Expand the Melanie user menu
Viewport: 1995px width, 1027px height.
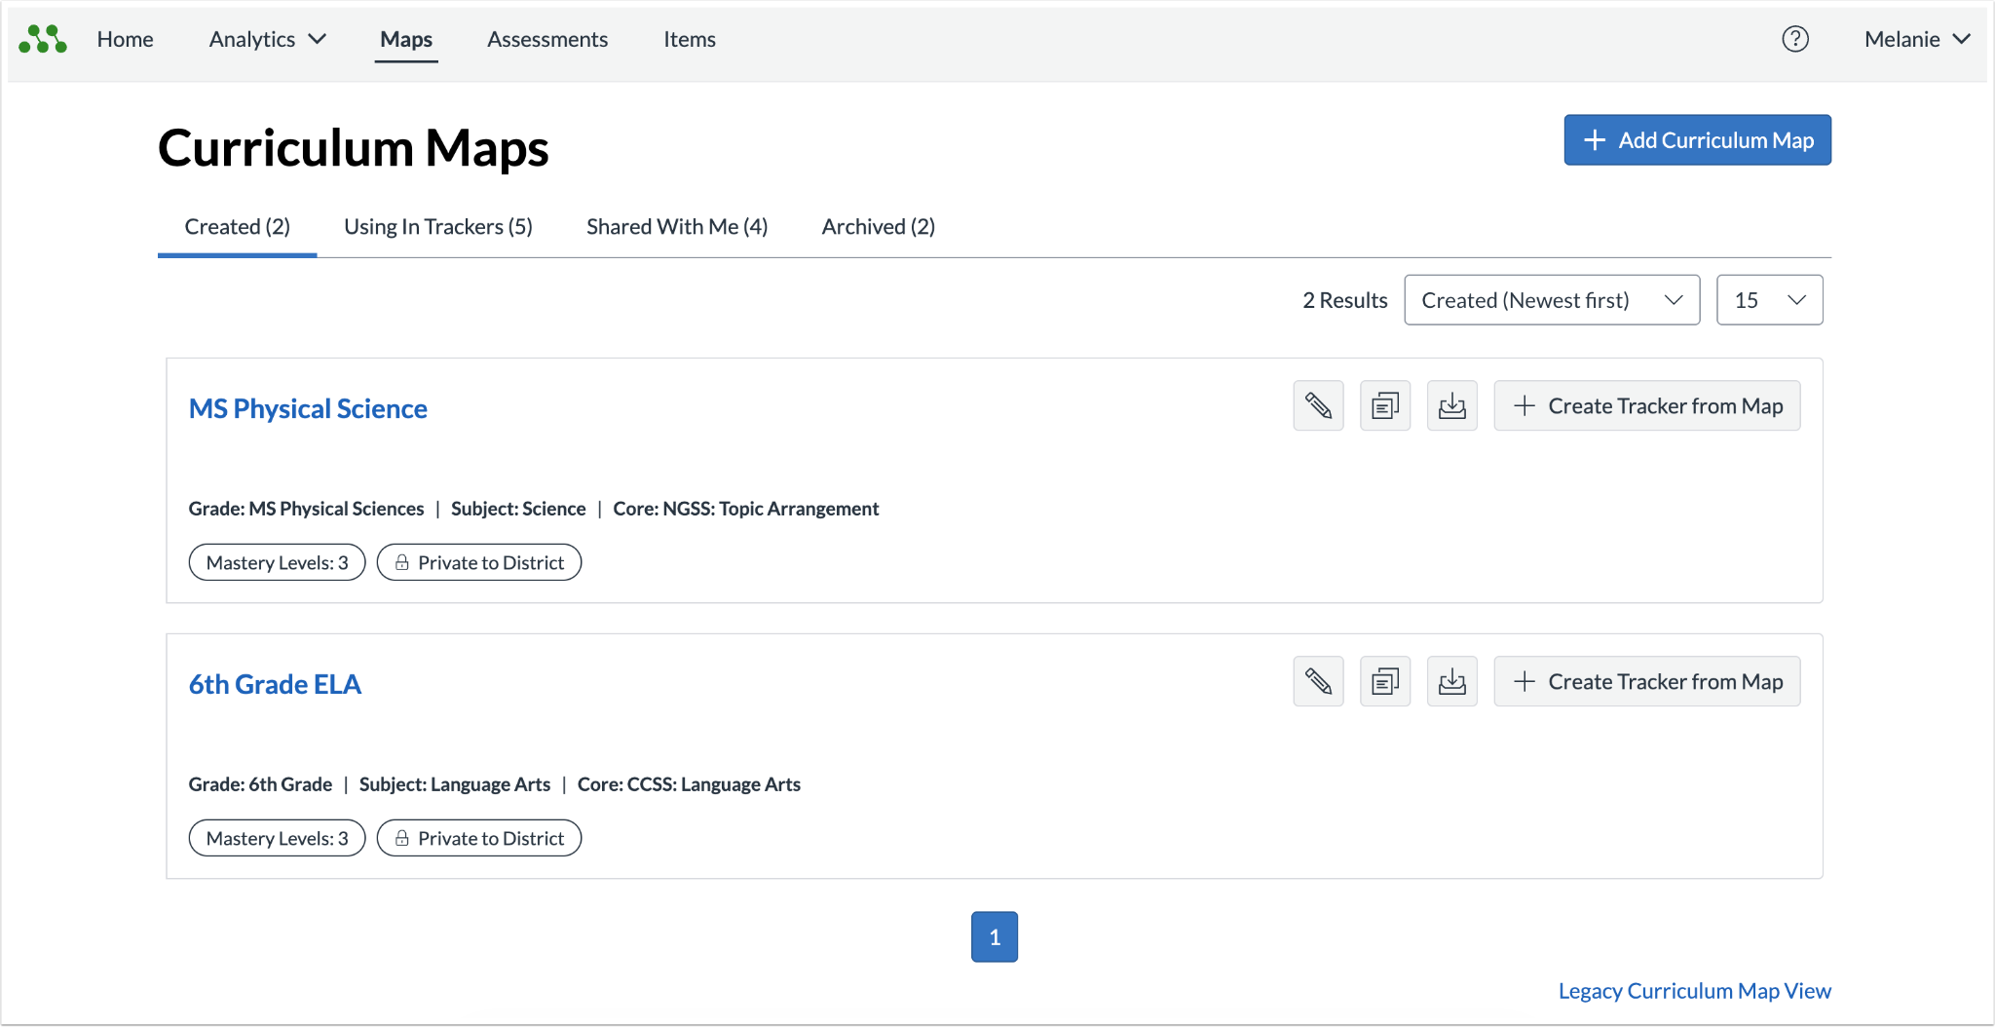coord(1917,39)
